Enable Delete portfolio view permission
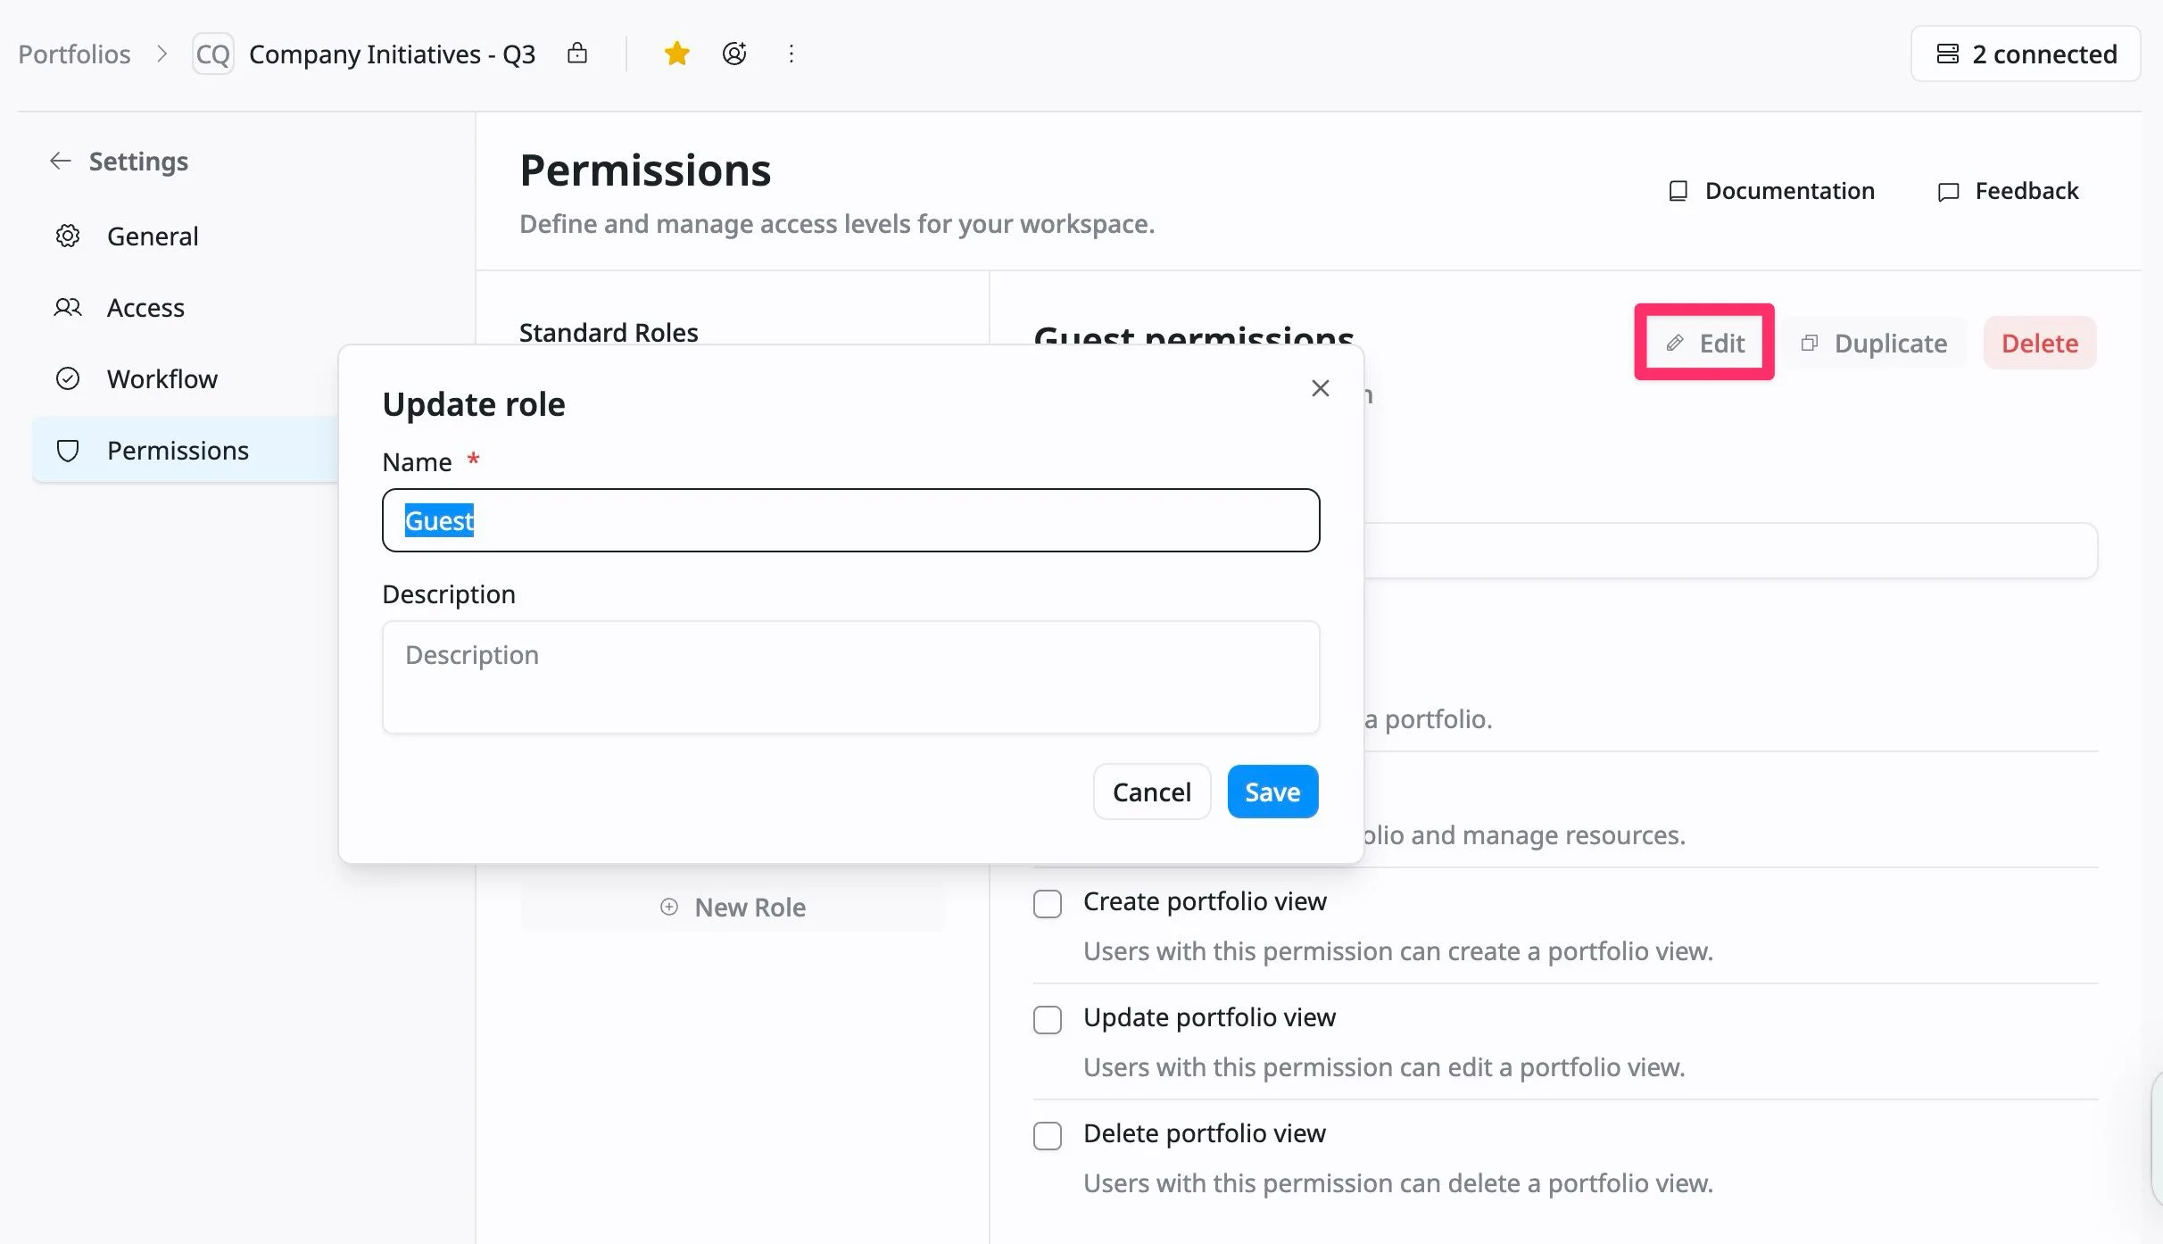 (x=1048, y=1135)
